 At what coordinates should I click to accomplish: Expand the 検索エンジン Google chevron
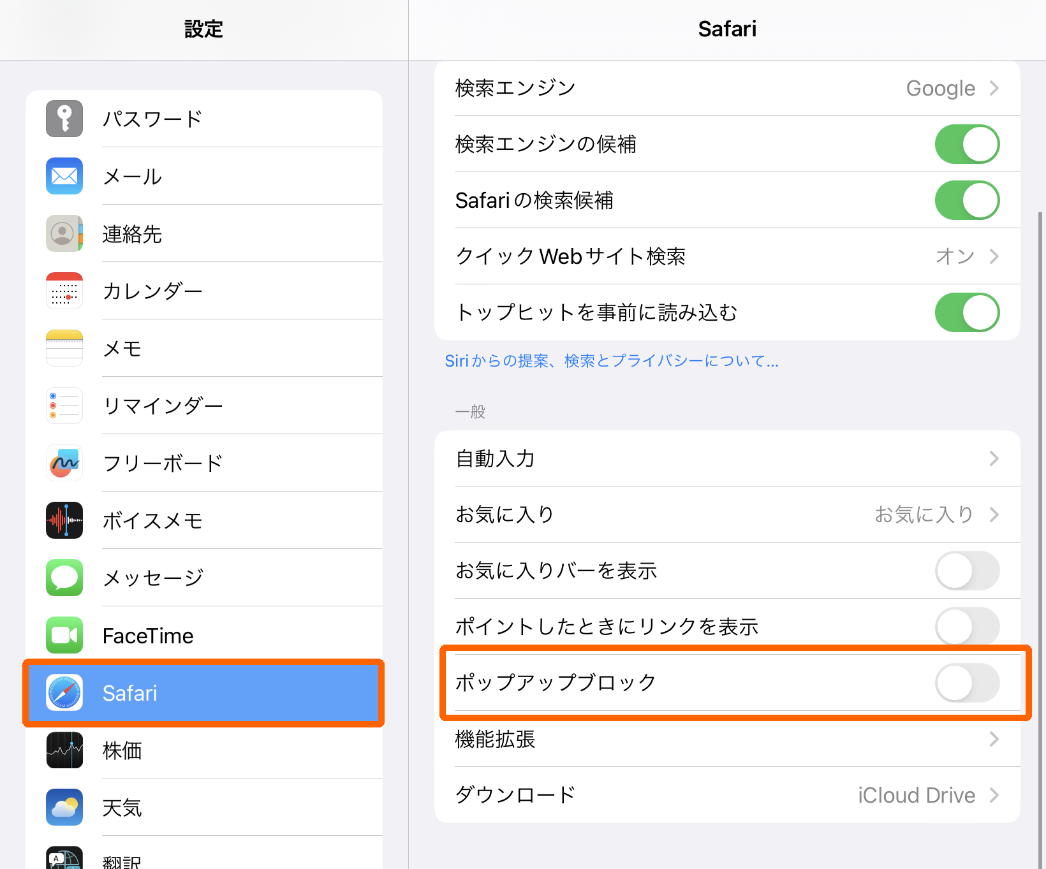[994, 88]
